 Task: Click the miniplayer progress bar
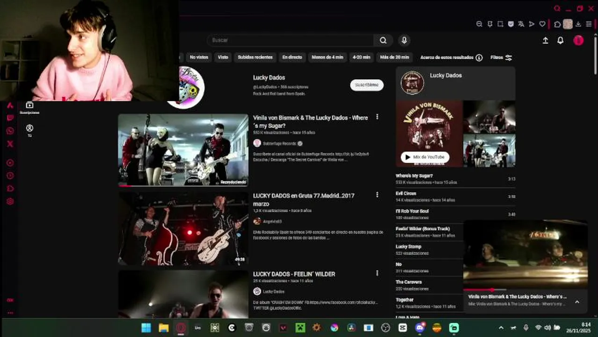click(x=525, y=290)
